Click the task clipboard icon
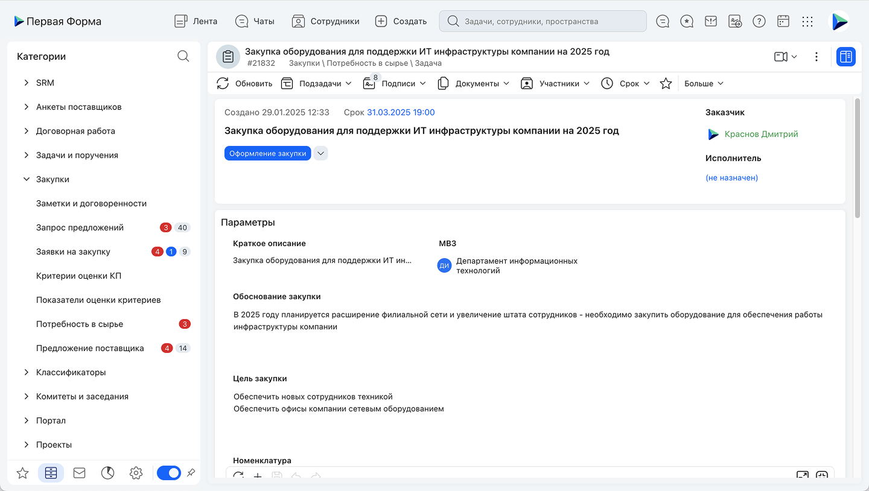This screenshot has height=491, width=869. [228, 57]
